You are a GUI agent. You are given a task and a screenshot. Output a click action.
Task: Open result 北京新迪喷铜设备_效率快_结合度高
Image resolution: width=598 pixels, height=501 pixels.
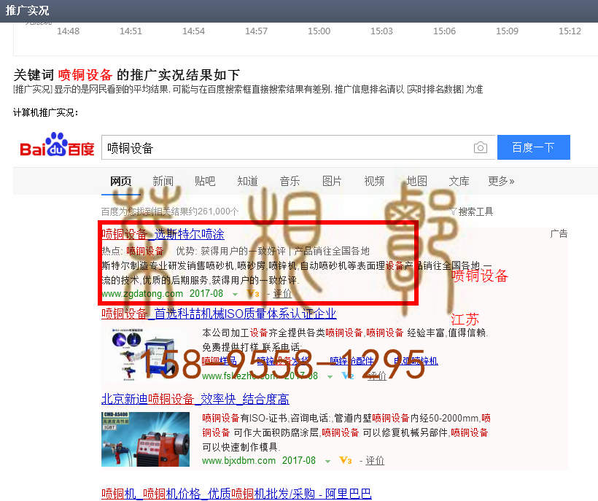click(195, 399)
